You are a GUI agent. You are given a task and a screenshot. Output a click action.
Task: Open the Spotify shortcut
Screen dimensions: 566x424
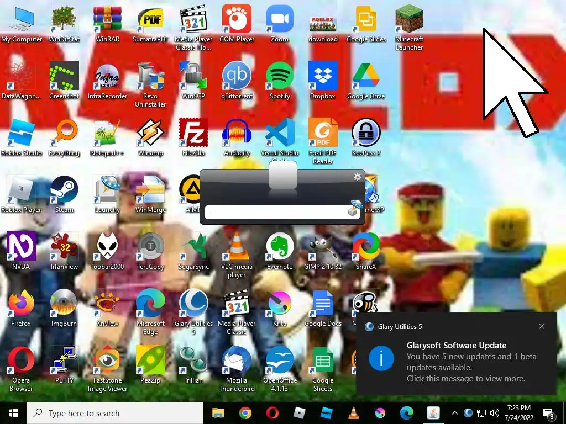[x=280, y=81]
